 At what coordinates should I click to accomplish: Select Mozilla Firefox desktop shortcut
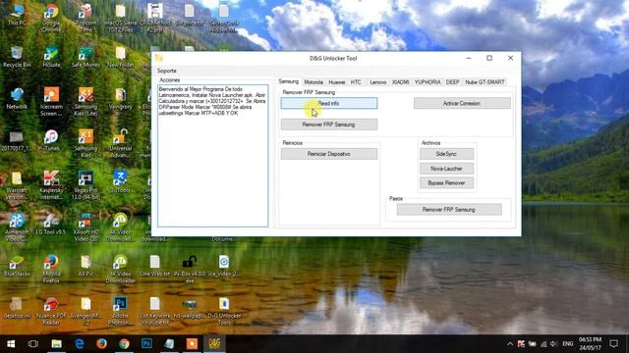point(51,269)
